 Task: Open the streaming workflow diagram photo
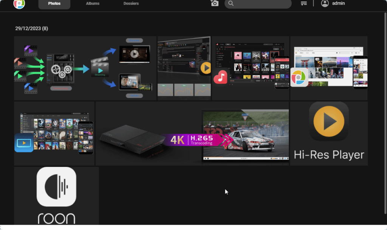[x=85, y=68]
